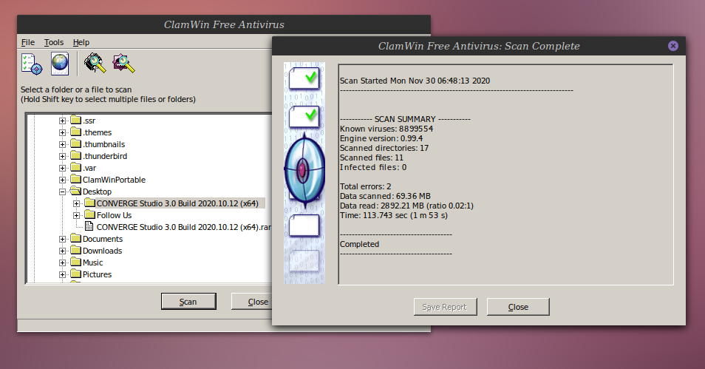
Task: Click the Scanned files: 11 line
Action: pyautogui.click(x=372, y=158)
